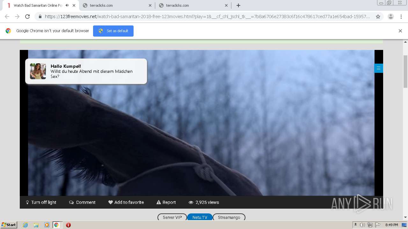Open Windows Explorer from the taskbar
The height and width of the screenshot is (229, 408).
point(36,225)
